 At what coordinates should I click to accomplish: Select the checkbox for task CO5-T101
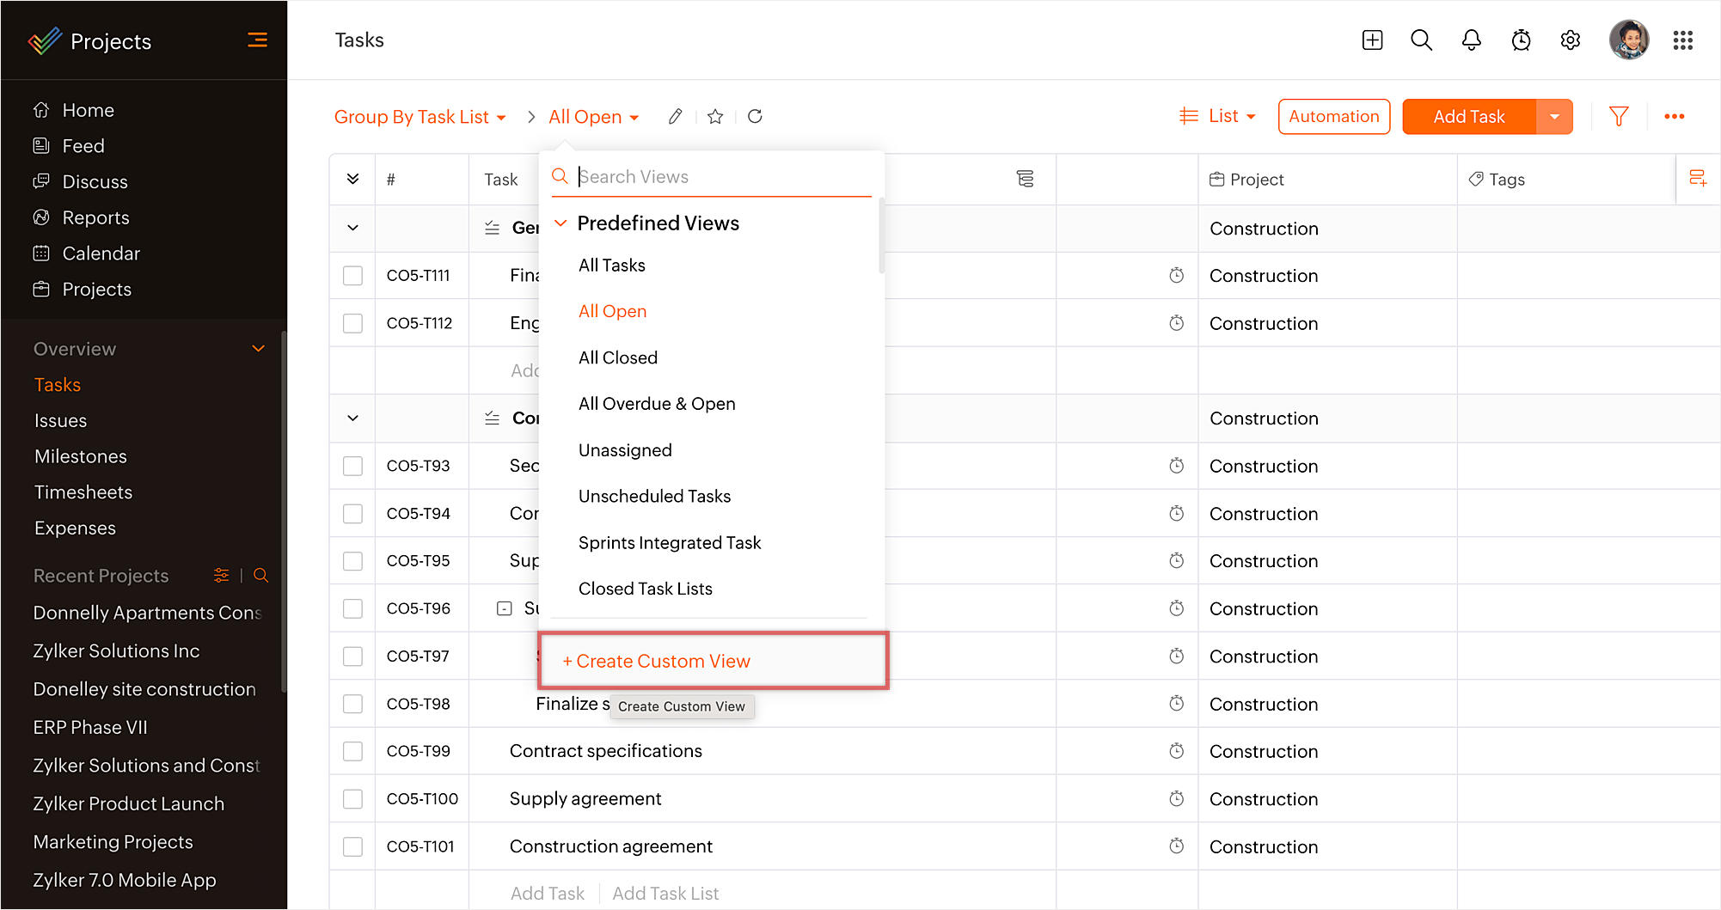352,846
